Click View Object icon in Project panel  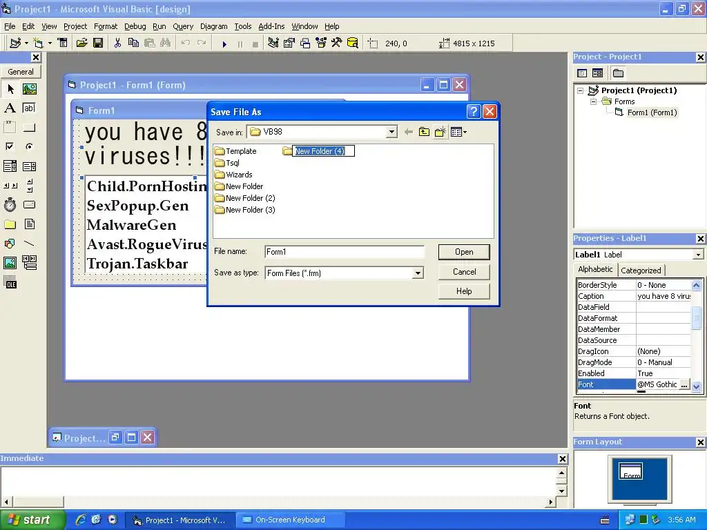pyautogui.click(x=597, y=73)
